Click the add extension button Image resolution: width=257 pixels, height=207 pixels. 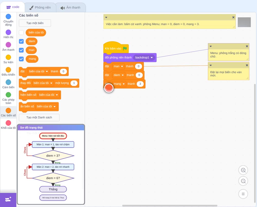coord(8,200)
